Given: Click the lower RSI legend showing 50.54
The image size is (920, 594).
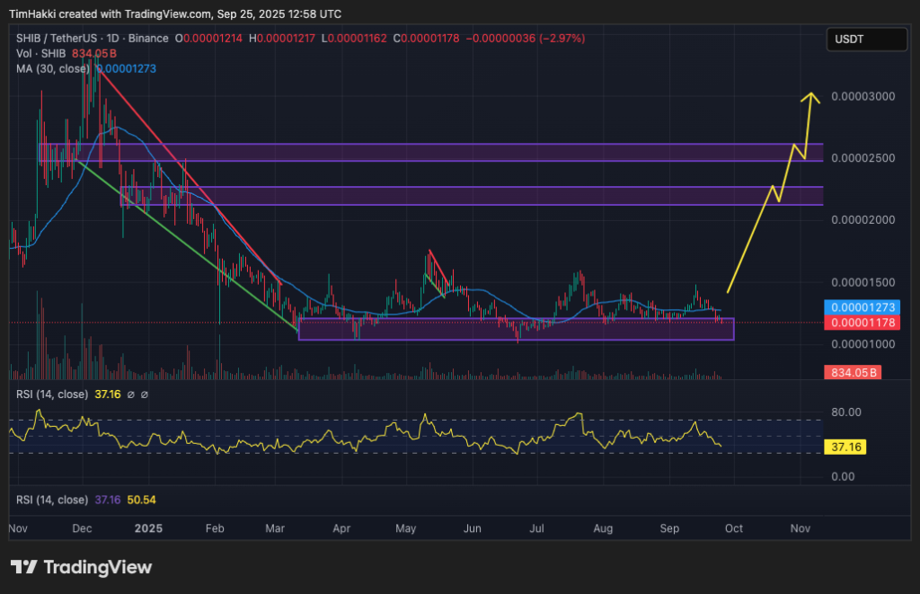Looking at the screenshot, I should point(139,500).
